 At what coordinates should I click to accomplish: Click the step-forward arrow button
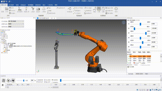(13, 80)
